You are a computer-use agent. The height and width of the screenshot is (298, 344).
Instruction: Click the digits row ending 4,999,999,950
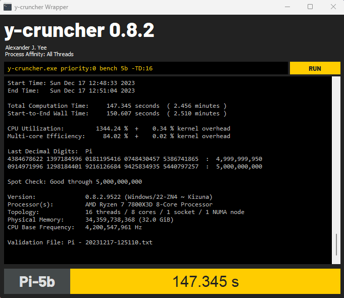click(135, 159)
